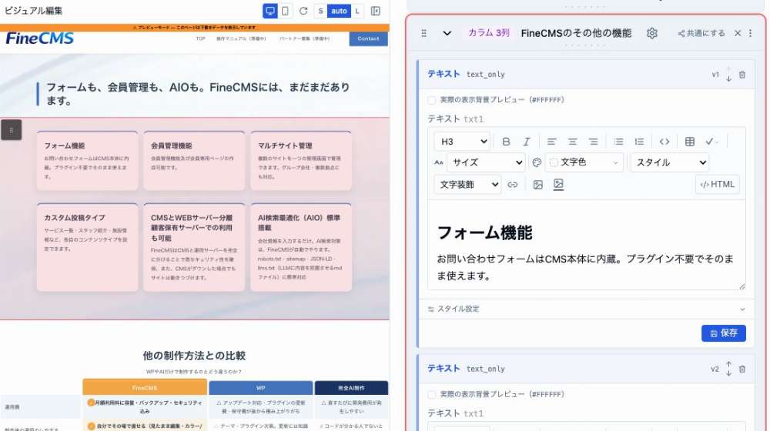Click the お問い合わせフォーム paragraph in the editor
770x431 pixels.
pos(585,267)
